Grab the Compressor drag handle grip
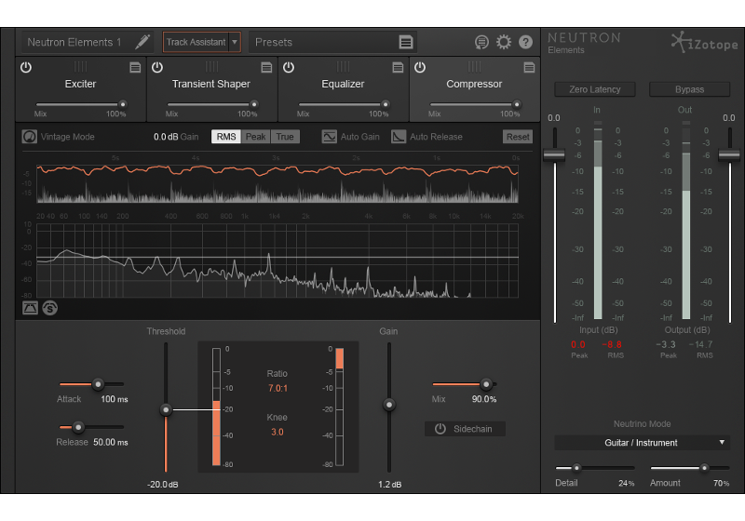The image size is (745, 521). [474, 66]
